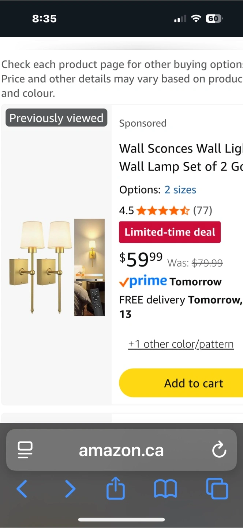Viewport: 243px width, 528px height.
Task: Open the Safari tabs overview
Action: click(x=217, y=489)
